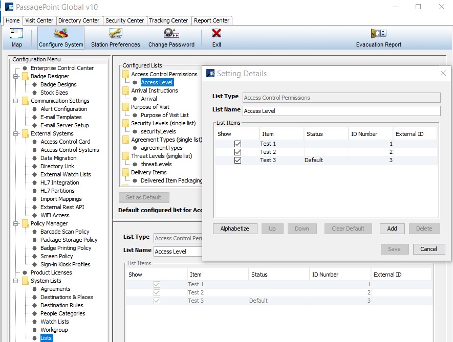Screen dimensions: 453x342
Task: Click the PassagePoint Global app title icon
Action: point(9,7)
